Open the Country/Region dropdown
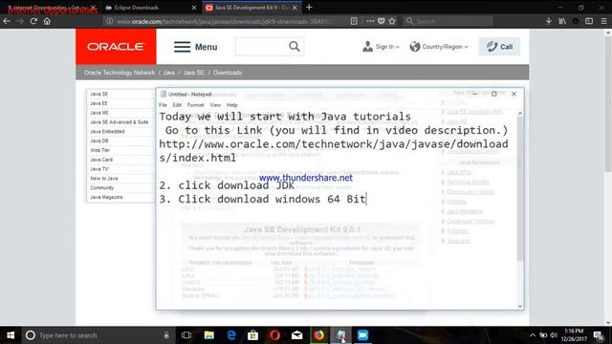The height and width of the screenshot is (344, 612). click(439, 47)
